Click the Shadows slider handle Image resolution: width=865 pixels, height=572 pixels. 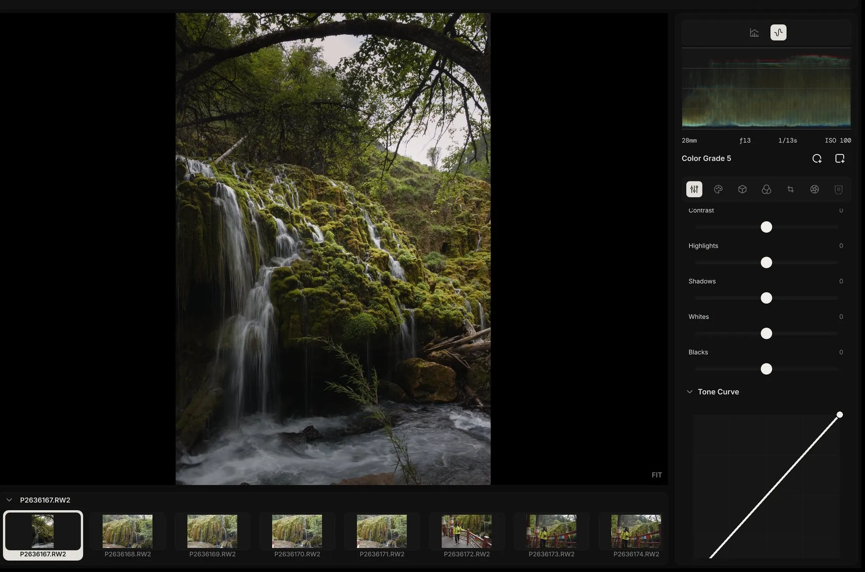point(766,298)
